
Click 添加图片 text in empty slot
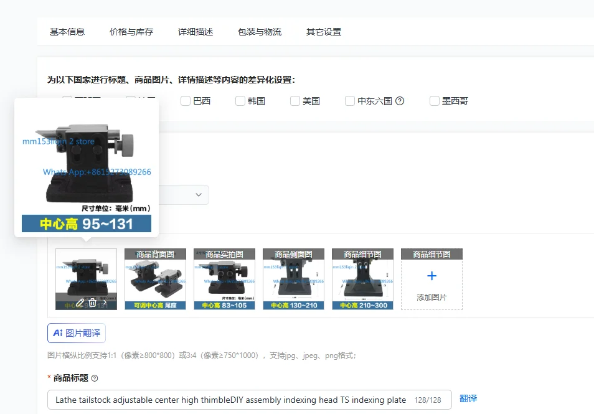click(431, 298)
